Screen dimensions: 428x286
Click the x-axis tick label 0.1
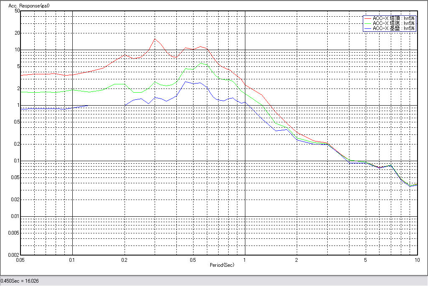[x=72, y=260]
